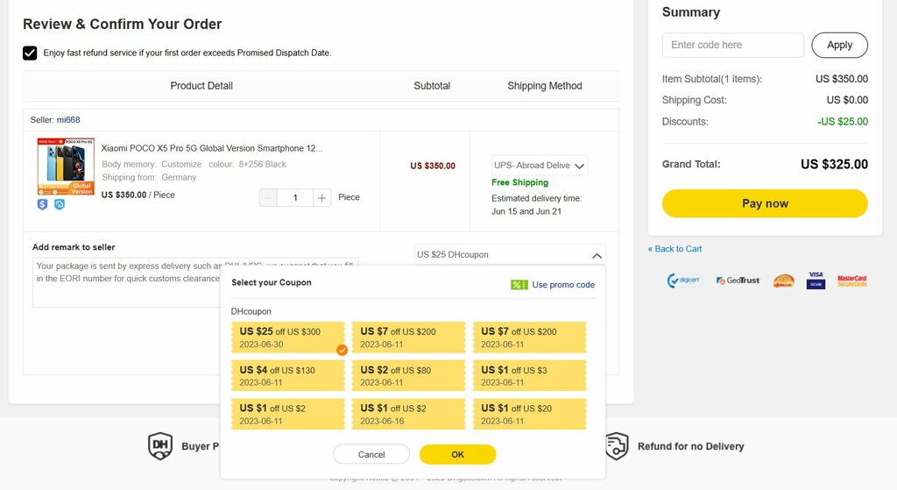Click the blue badge icon beside dollar shield
Screen dimensions: 897x490
[x=60, y=204]
